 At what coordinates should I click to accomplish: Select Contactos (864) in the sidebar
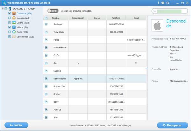tap(24, 13)
